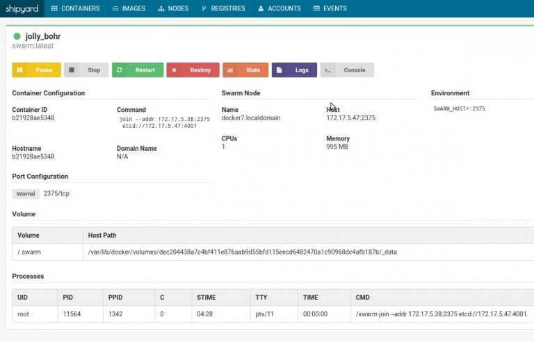Open the Containers menu tab
The image size is (534, 342).
(75, 8)
